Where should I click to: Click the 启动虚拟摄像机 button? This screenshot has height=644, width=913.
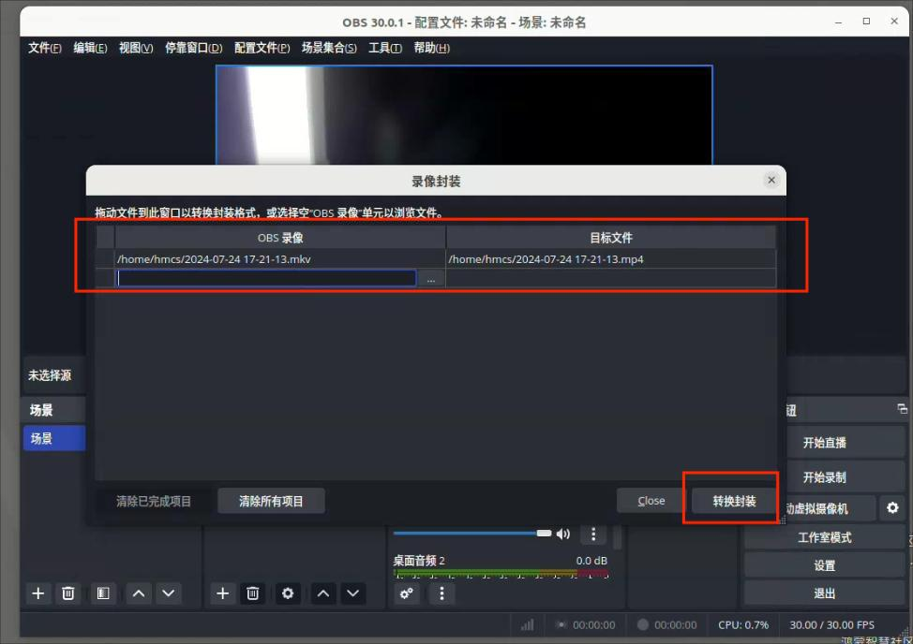click(x=831, y=508)
